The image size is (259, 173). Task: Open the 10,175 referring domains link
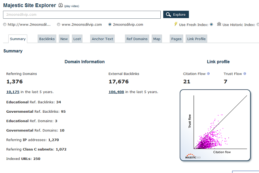pos(13,92)
